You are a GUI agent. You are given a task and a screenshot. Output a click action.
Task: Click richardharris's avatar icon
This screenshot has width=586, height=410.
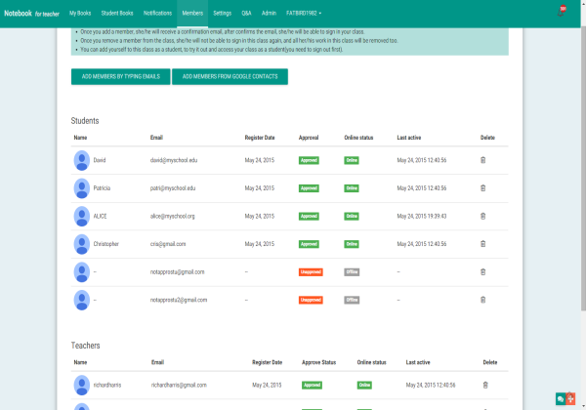(82, 385)
